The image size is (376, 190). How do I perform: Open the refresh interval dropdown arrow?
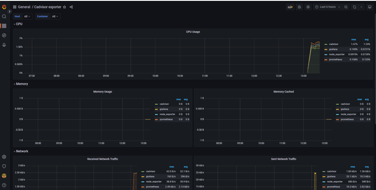[x=361, y=7]
